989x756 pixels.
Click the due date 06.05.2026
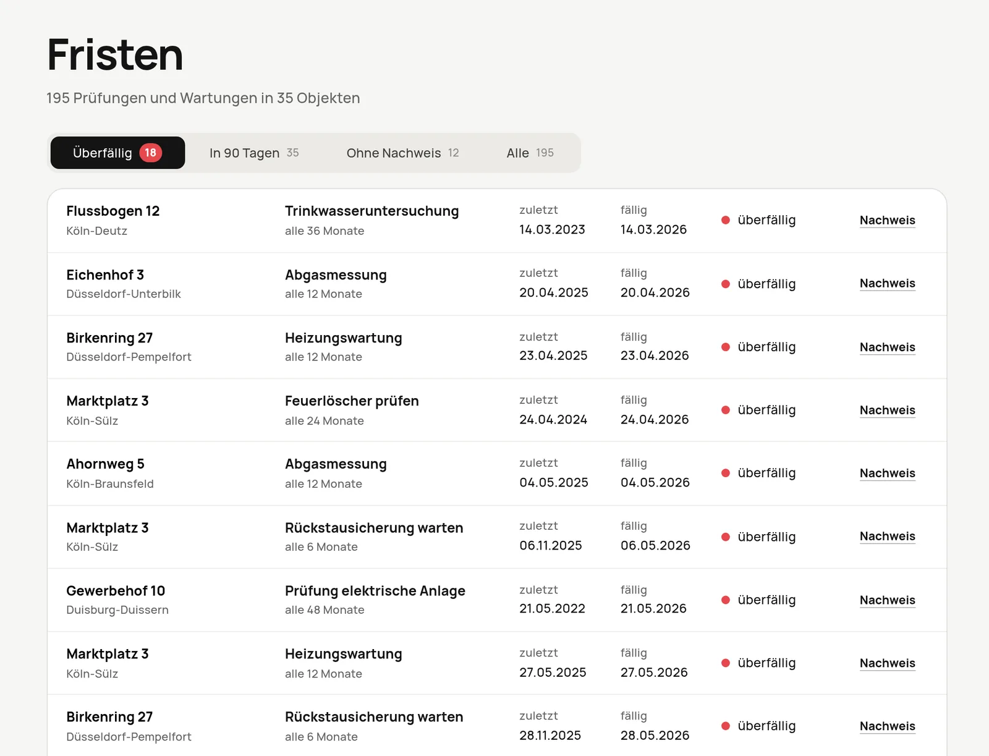[655, 545]
